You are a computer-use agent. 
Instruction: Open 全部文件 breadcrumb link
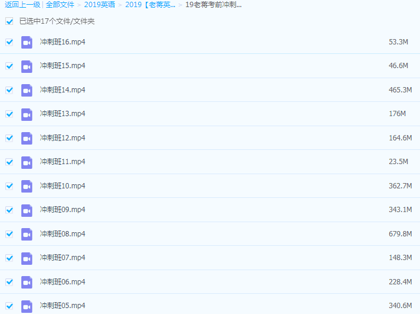(x=60, y=5)
